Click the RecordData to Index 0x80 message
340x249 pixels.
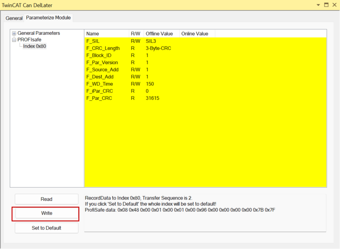pos(139,198)
